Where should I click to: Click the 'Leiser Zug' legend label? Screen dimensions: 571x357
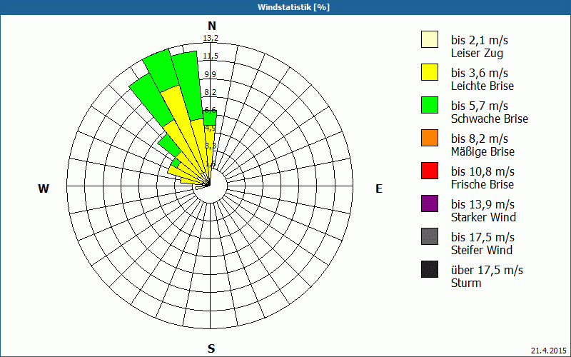point(476,53)
